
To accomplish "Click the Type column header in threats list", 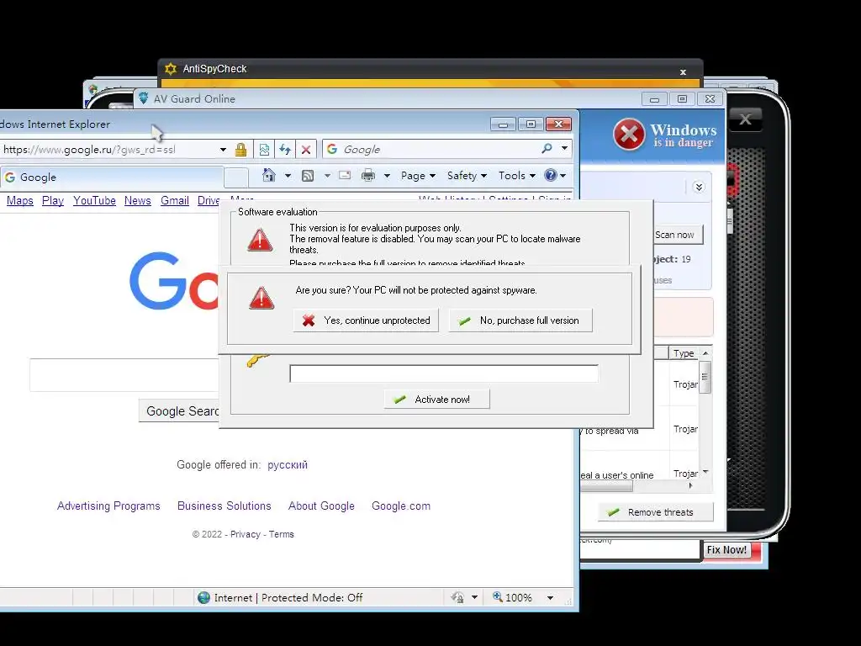I will 684,353.
